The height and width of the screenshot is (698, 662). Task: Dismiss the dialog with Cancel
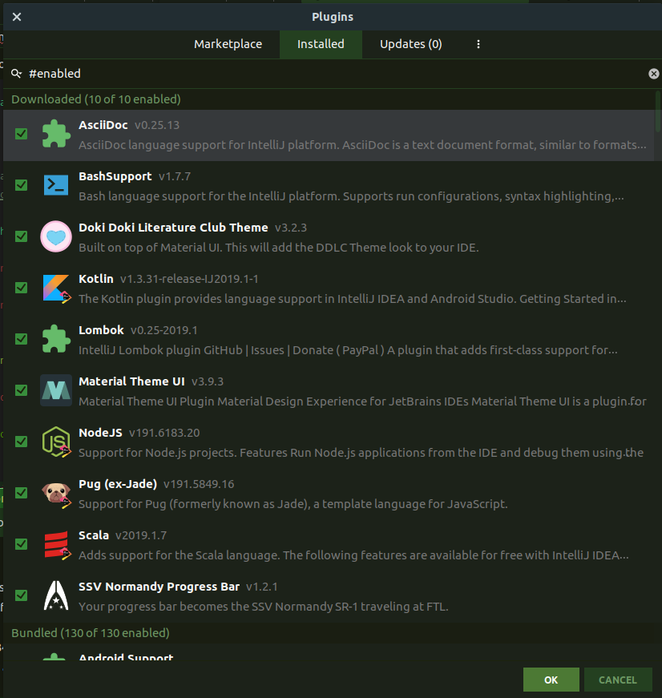[x=618, y=679]
